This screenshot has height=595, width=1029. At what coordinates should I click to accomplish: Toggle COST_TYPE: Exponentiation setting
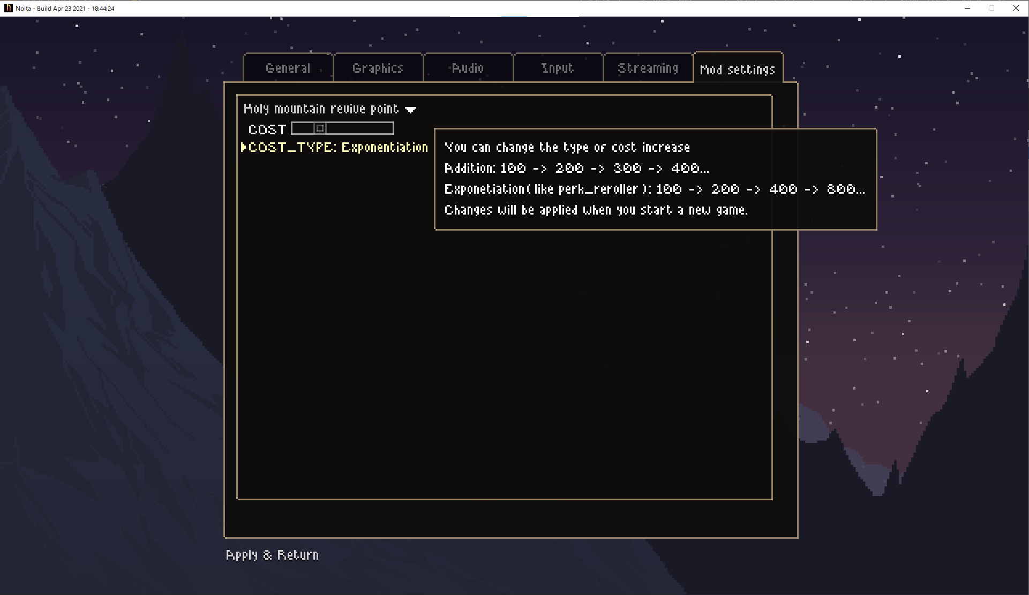(338, 147)
